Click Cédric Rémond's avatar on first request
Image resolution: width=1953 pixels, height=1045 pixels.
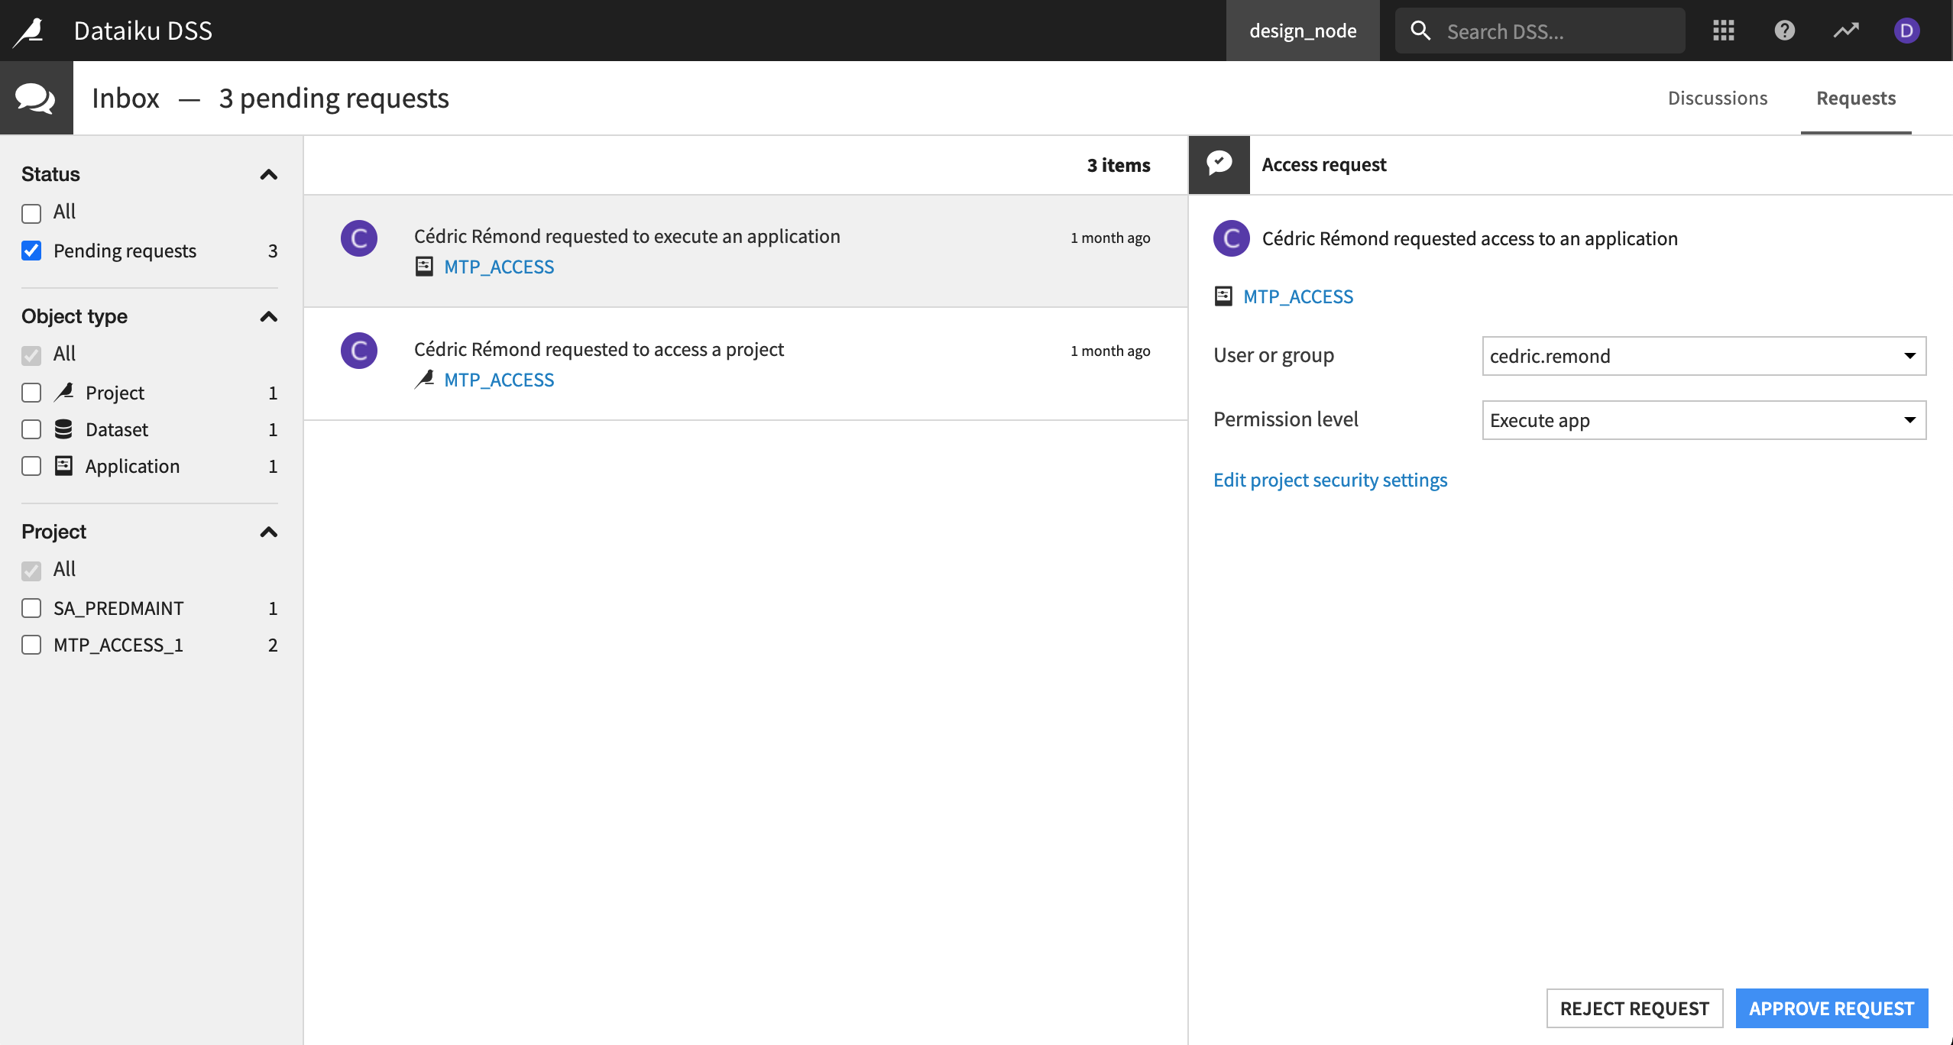click(x=358, y=238)
